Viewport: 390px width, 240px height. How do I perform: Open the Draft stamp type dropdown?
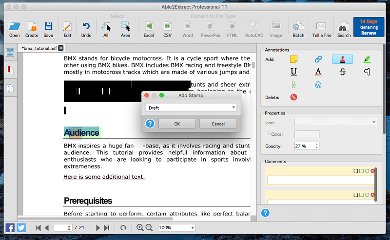coord(191,108)
